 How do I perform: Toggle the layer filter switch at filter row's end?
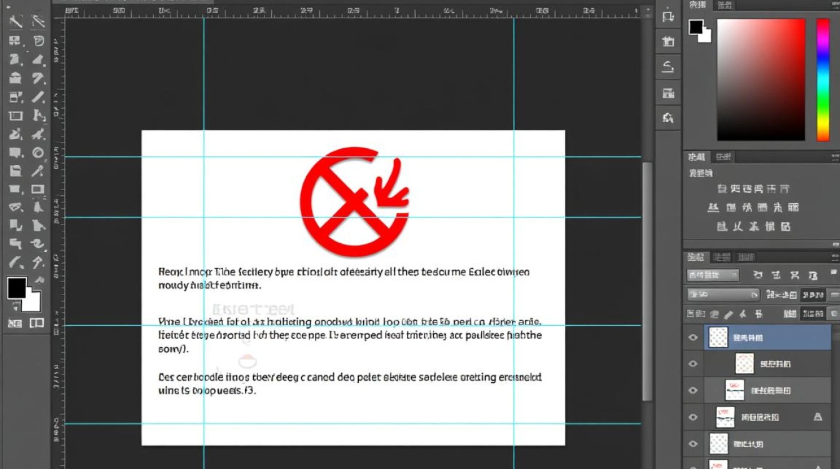pyautogui.click(x=834, y=273)
